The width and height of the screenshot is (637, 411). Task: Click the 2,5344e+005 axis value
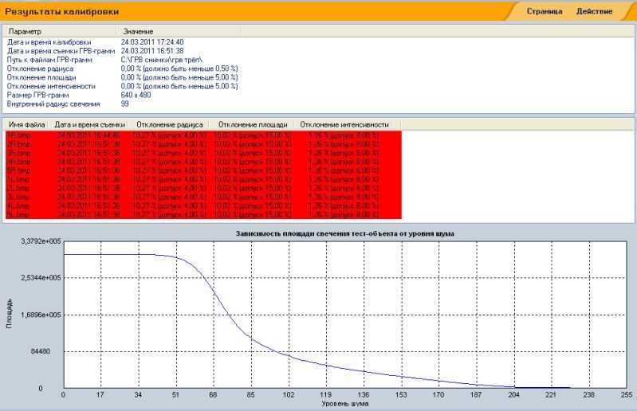point(41,278)
